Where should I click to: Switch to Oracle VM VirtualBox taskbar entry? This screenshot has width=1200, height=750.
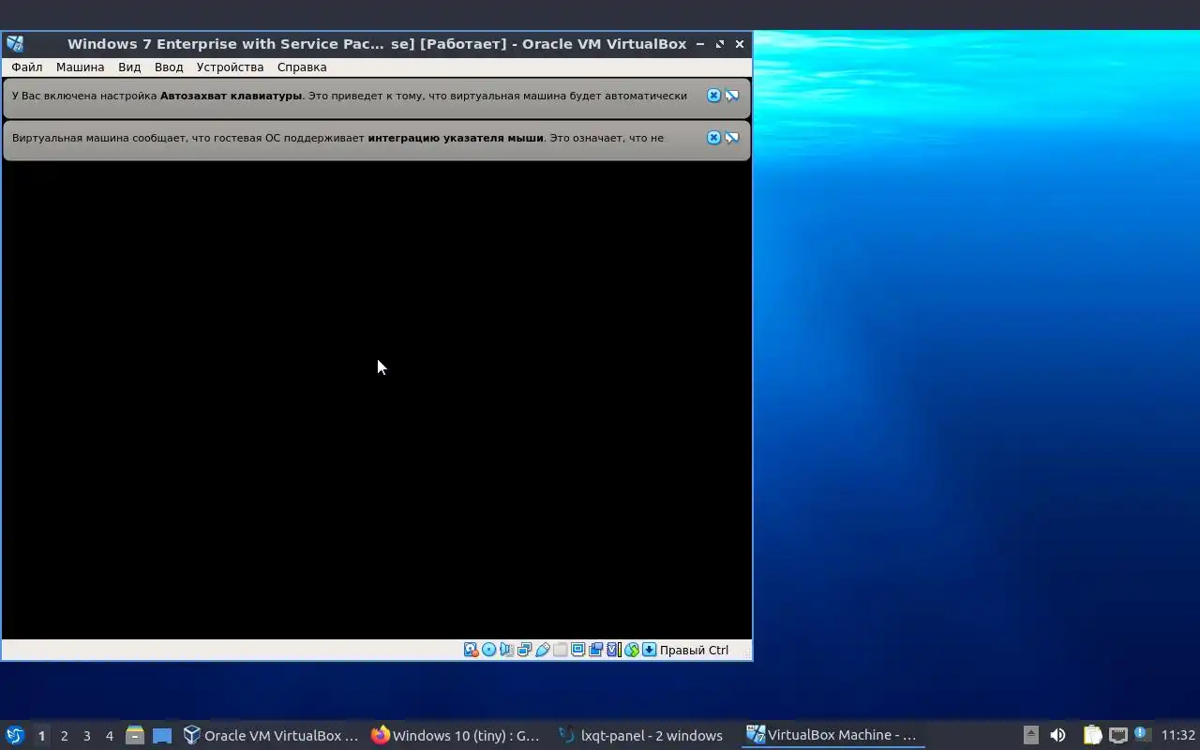click(271, 736)
